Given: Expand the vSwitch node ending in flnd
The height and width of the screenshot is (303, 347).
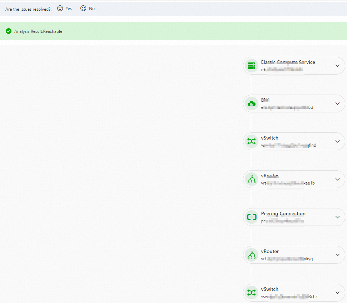Looking at the screenshot, I should 337,141.
